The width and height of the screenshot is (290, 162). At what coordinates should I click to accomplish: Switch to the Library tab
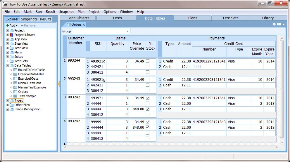pos(267,18)
